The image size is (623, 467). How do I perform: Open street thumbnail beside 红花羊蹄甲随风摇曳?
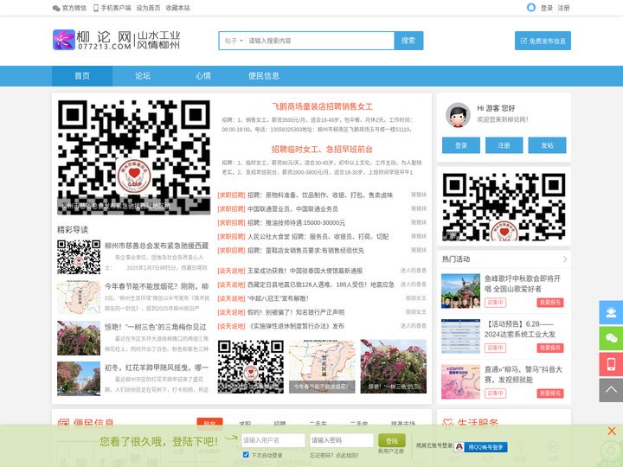point(79,379)
